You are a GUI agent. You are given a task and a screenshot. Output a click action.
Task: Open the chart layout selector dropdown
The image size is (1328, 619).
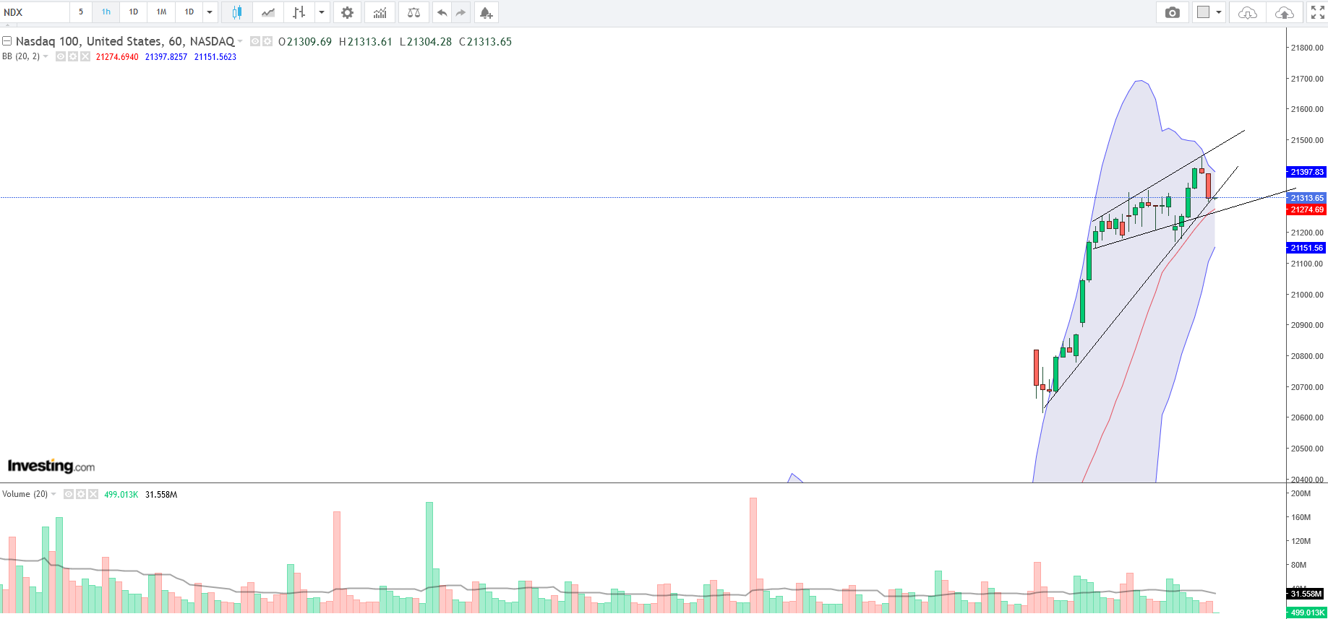[x=1209, y=12]
